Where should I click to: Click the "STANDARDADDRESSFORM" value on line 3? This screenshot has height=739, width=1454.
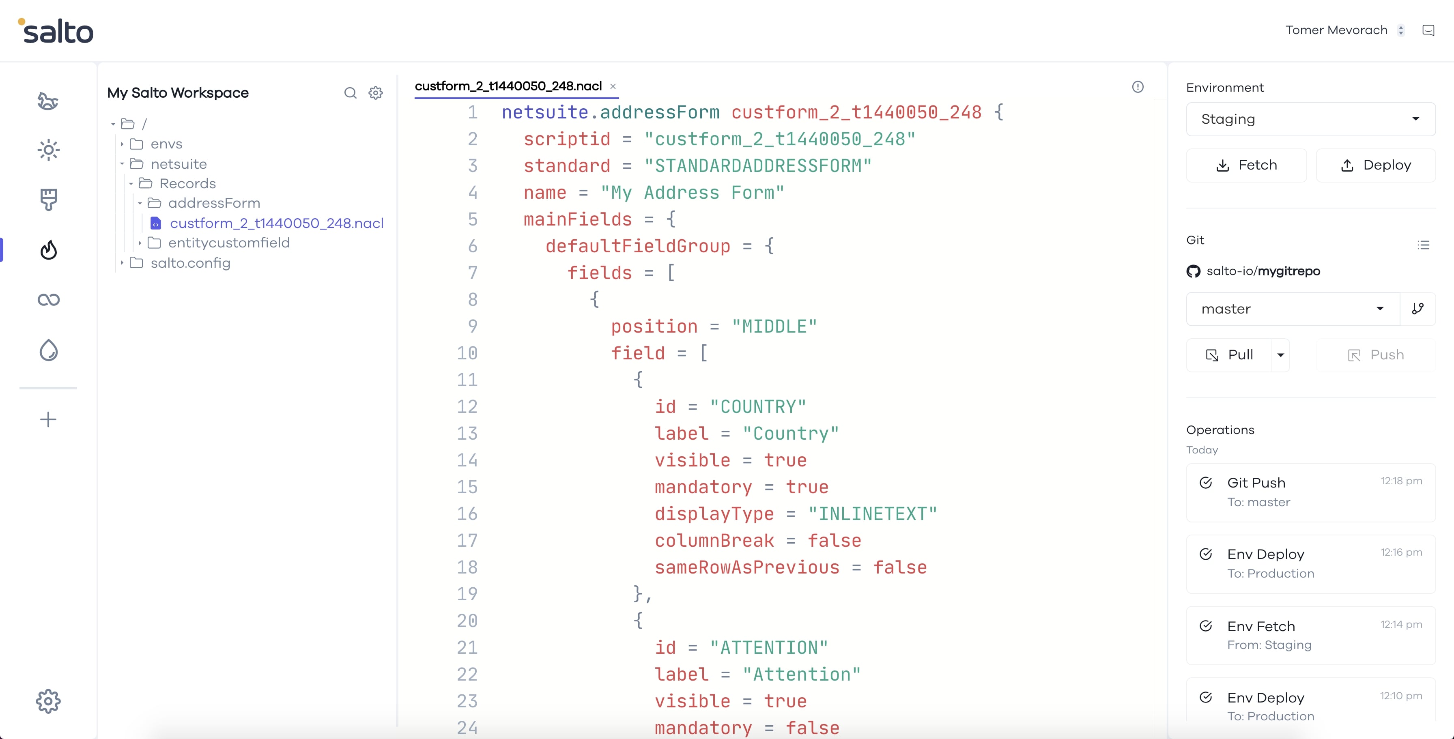758,166
